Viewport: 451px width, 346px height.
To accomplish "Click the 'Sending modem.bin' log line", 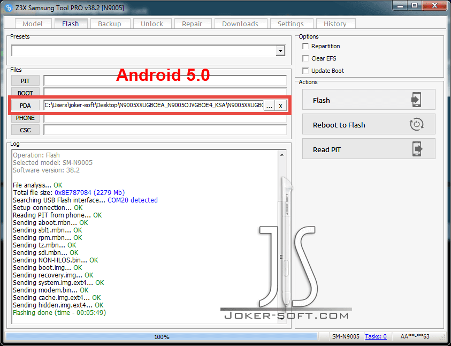I will click(51, 290).
